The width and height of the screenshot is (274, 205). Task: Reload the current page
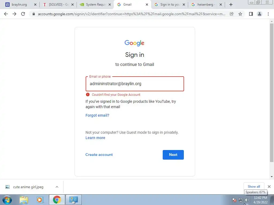(x=23, y=14)
